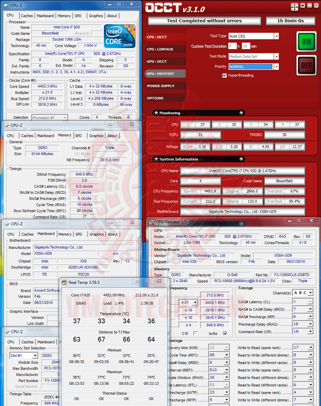The height and width of the screenshot is (406, 321).
Task: Select the CPU : LINPACK tab
Action: (165, 49)
